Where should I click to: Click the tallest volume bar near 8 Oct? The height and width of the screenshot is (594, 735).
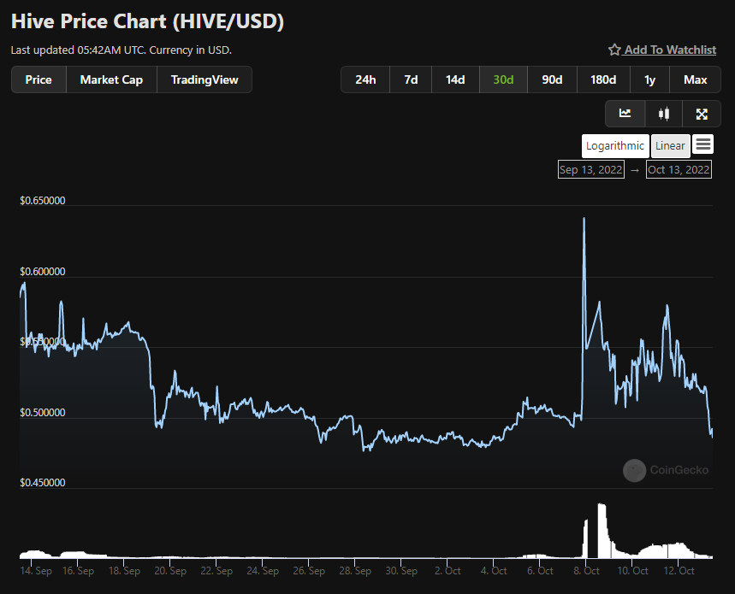602,531
